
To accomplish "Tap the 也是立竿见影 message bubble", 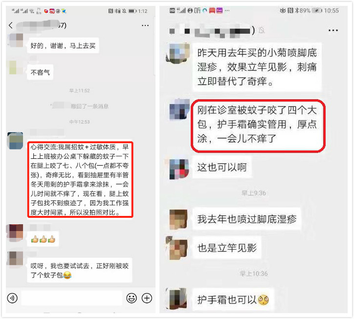I will [227, 248].
